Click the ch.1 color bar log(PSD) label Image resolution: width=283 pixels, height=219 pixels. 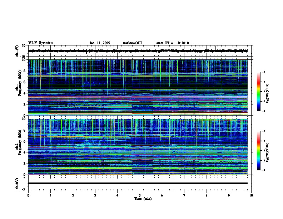pyautogui.click(x=268, y=93)
